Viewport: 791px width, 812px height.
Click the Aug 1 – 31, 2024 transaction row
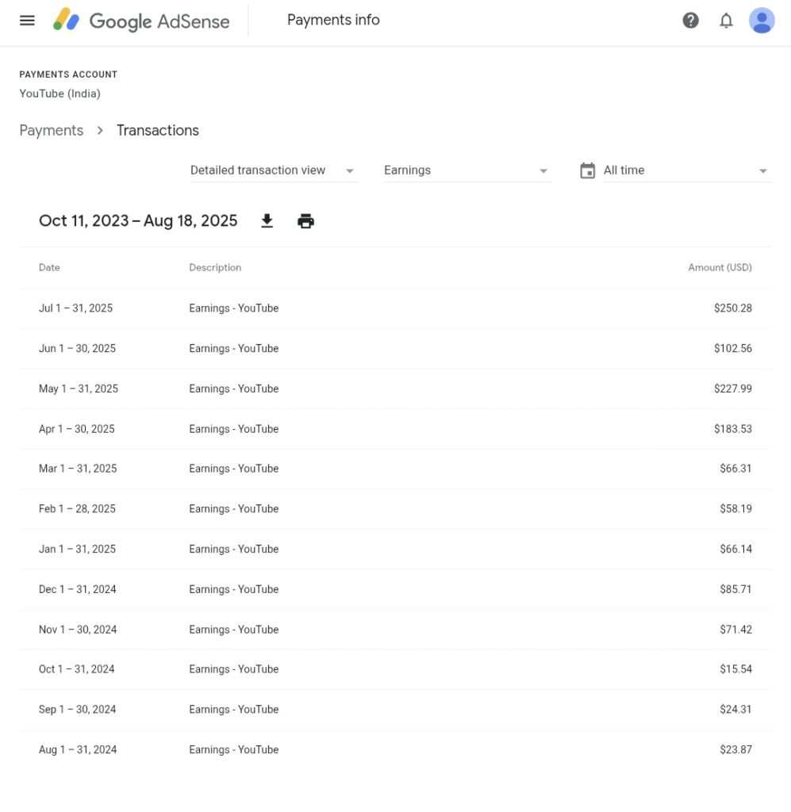[395, 750]
